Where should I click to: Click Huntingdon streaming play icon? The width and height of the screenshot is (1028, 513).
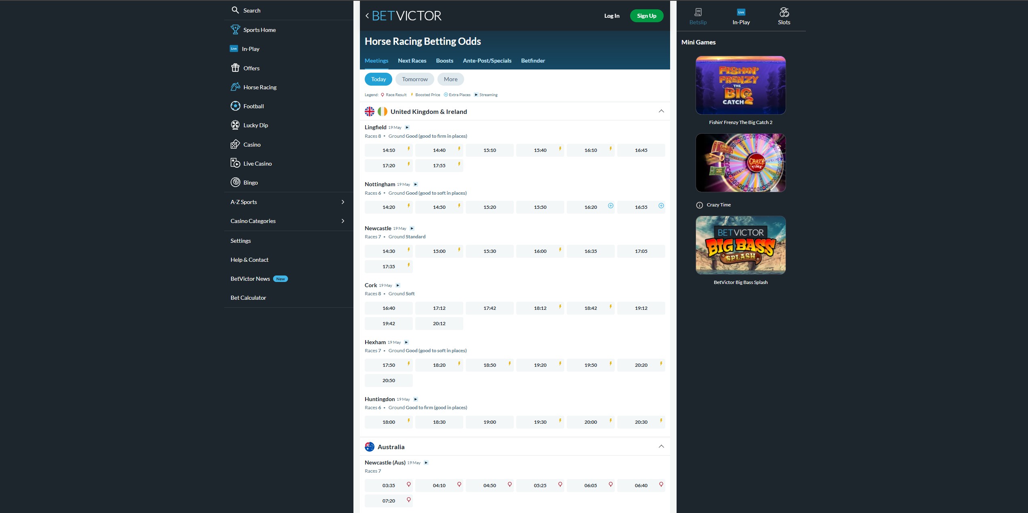416,399
